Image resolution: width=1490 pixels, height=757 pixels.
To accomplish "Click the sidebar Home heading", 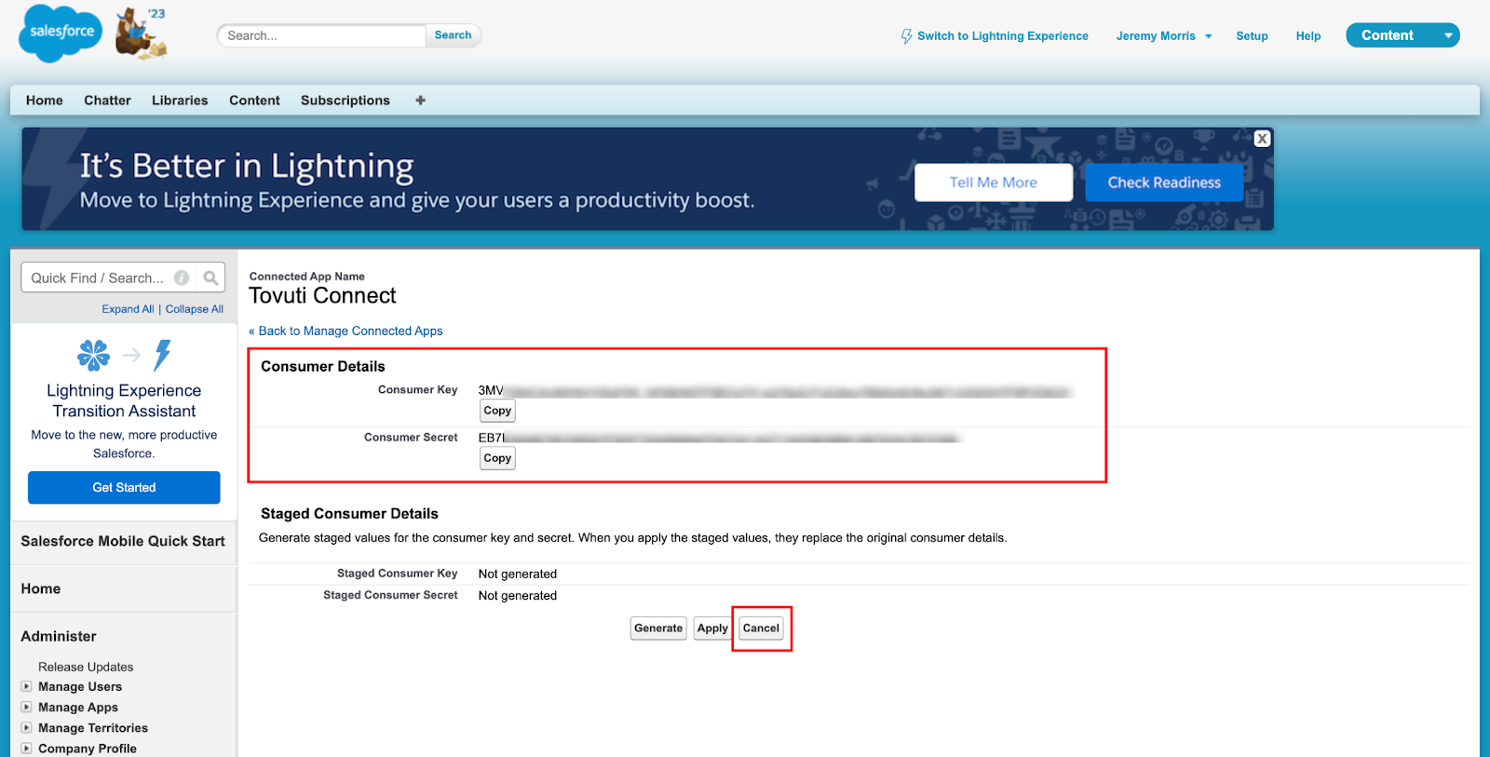I will pyautogui.click(x=41, y=588).
